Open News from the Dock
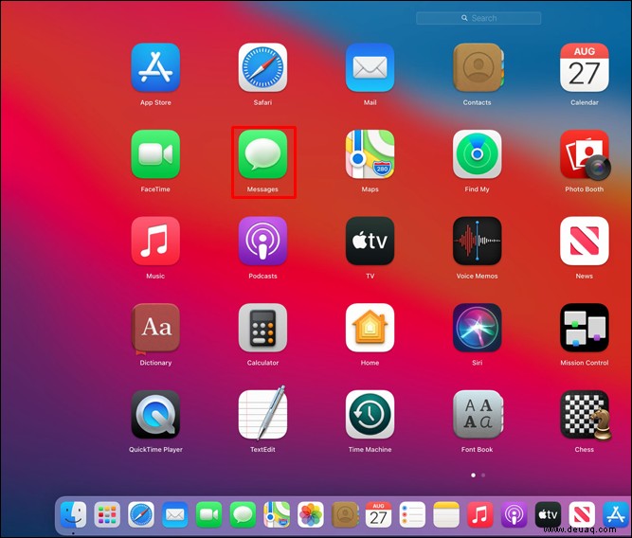 (x=582, y=514)
